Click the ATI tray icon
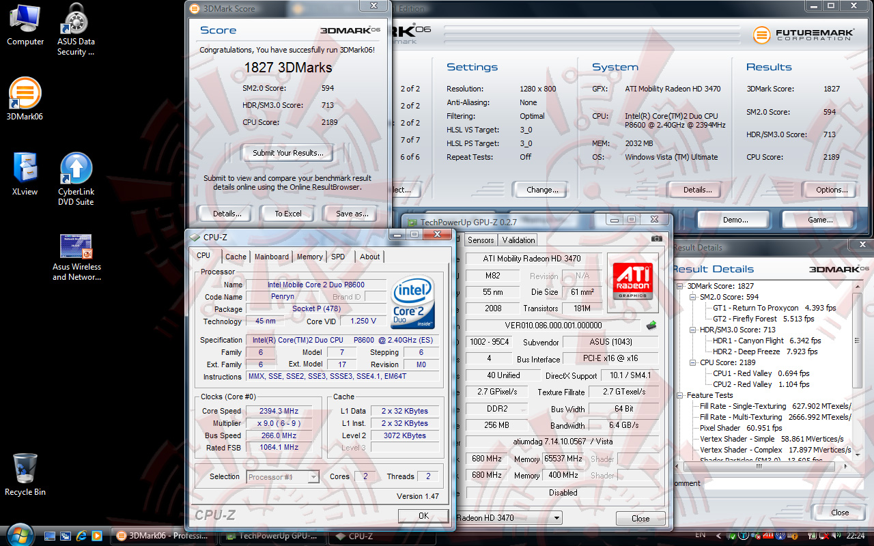 768,536
